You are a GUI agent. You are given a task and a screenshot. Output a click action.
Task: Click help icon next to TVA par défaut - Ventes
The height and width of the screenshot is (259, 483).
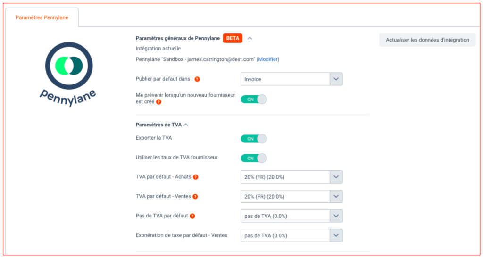195,196
